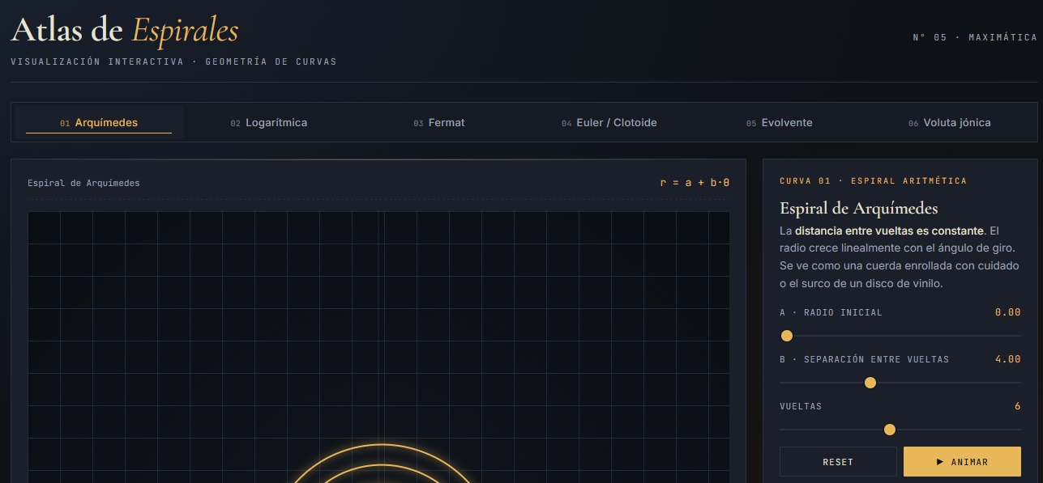This screenshot has width=1043, height=483.
Task: Click the VUELTAS label
Action: (801, 406)
